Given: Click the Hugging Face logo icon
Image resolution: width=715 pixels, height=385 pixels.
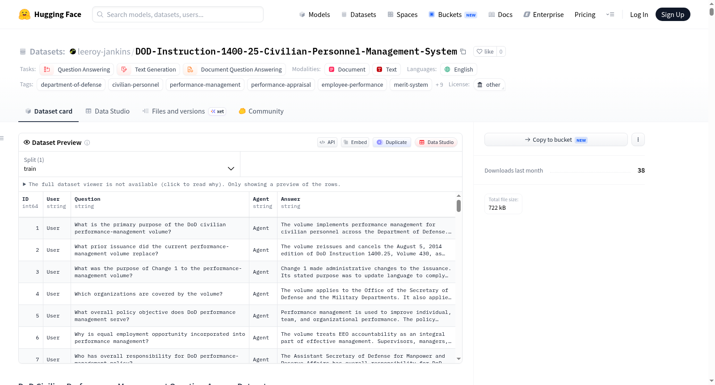Looking at the screenshot, I should click(25, 14).
